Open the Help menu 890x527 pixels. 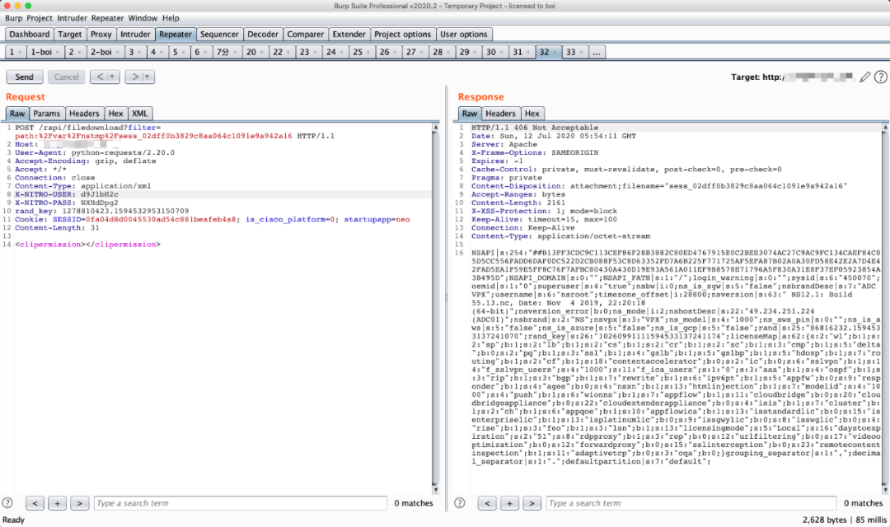[x=171, y=18]
